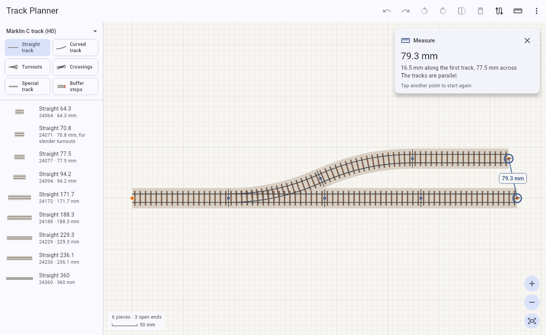Click the measurement point on lower track end
This screenshot has width=546, height=335.
[x=517, y=198]
